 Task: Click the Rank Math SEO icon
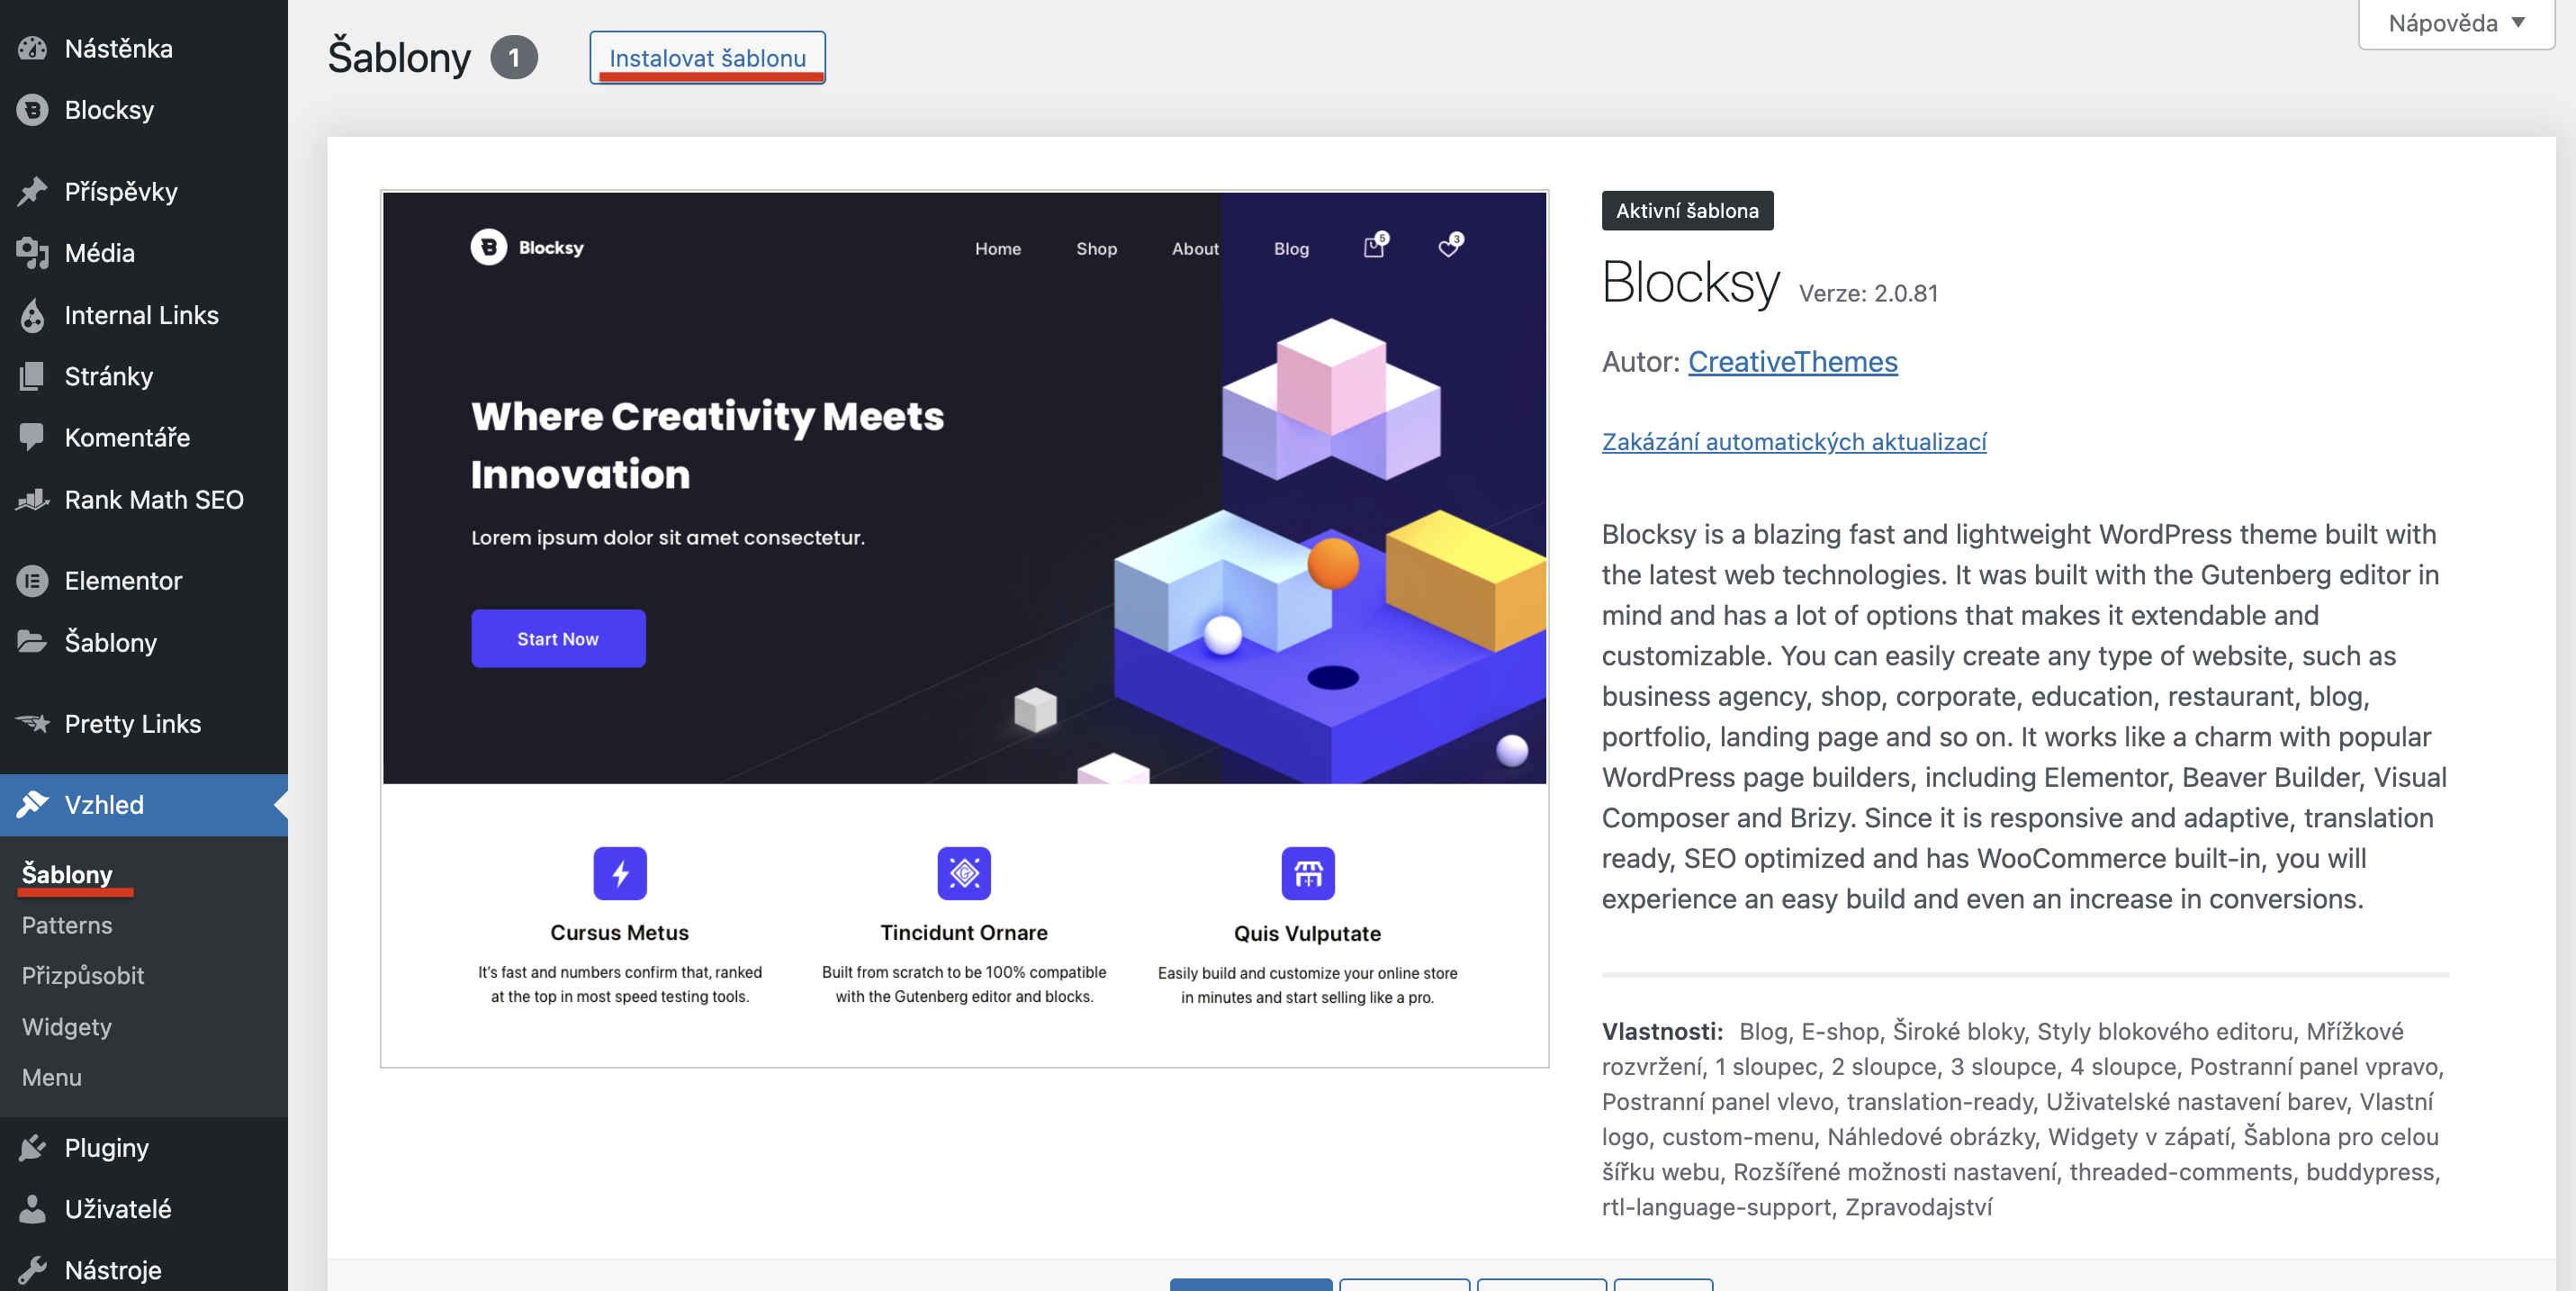tap(32, 499)
